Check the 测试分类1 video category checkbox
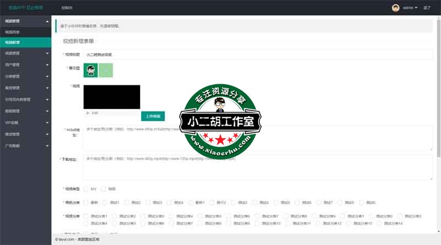The image size is (441, 245). click(85, 216)
